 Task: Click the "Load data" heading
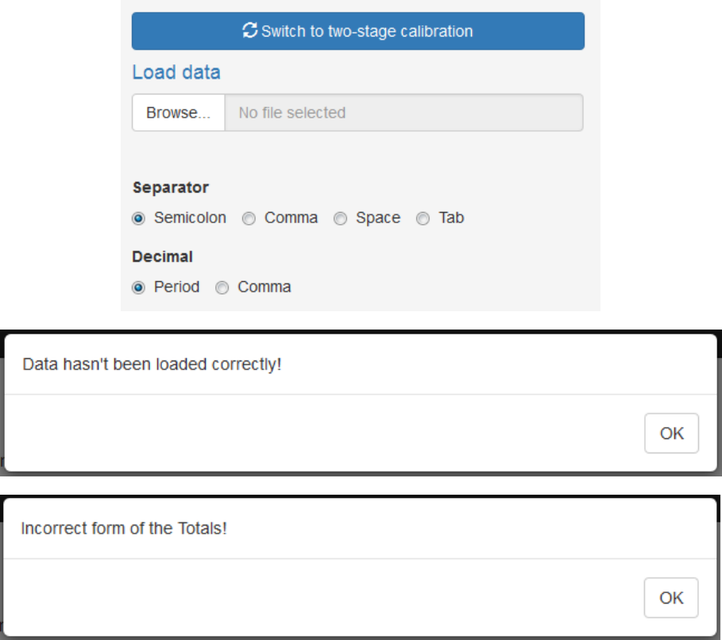[x=176, y=72]
